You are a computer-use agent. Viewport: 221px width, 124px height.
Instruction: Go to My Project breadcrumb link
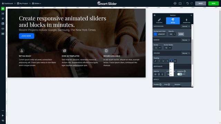[24, 3]
